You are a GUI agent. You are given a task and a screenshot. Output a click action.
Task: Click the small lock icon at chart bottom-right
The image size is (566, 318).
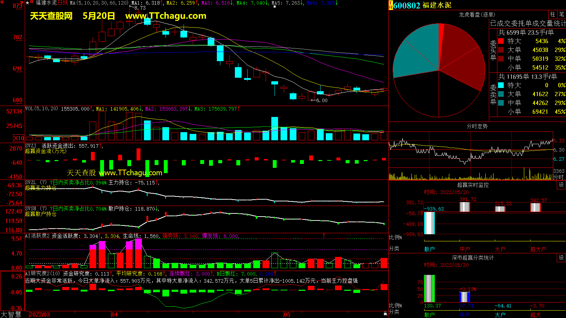385,313
